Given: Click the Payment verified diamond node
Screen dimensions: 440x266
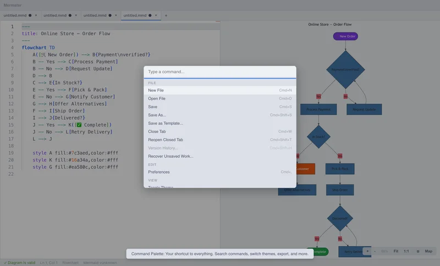Looking at the screenshot, I should [x=345, y=69].
